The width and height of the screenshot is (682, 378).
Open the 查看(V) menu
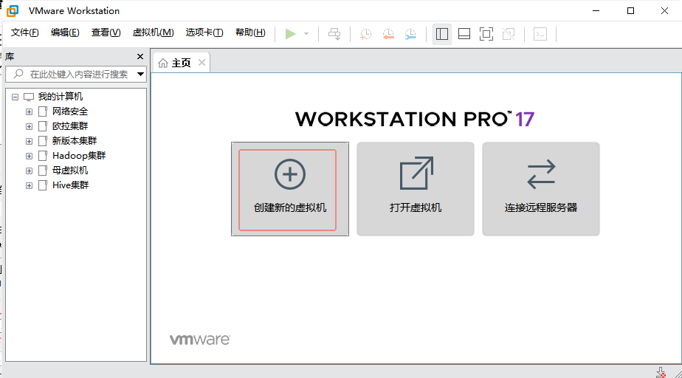(106, 32)
